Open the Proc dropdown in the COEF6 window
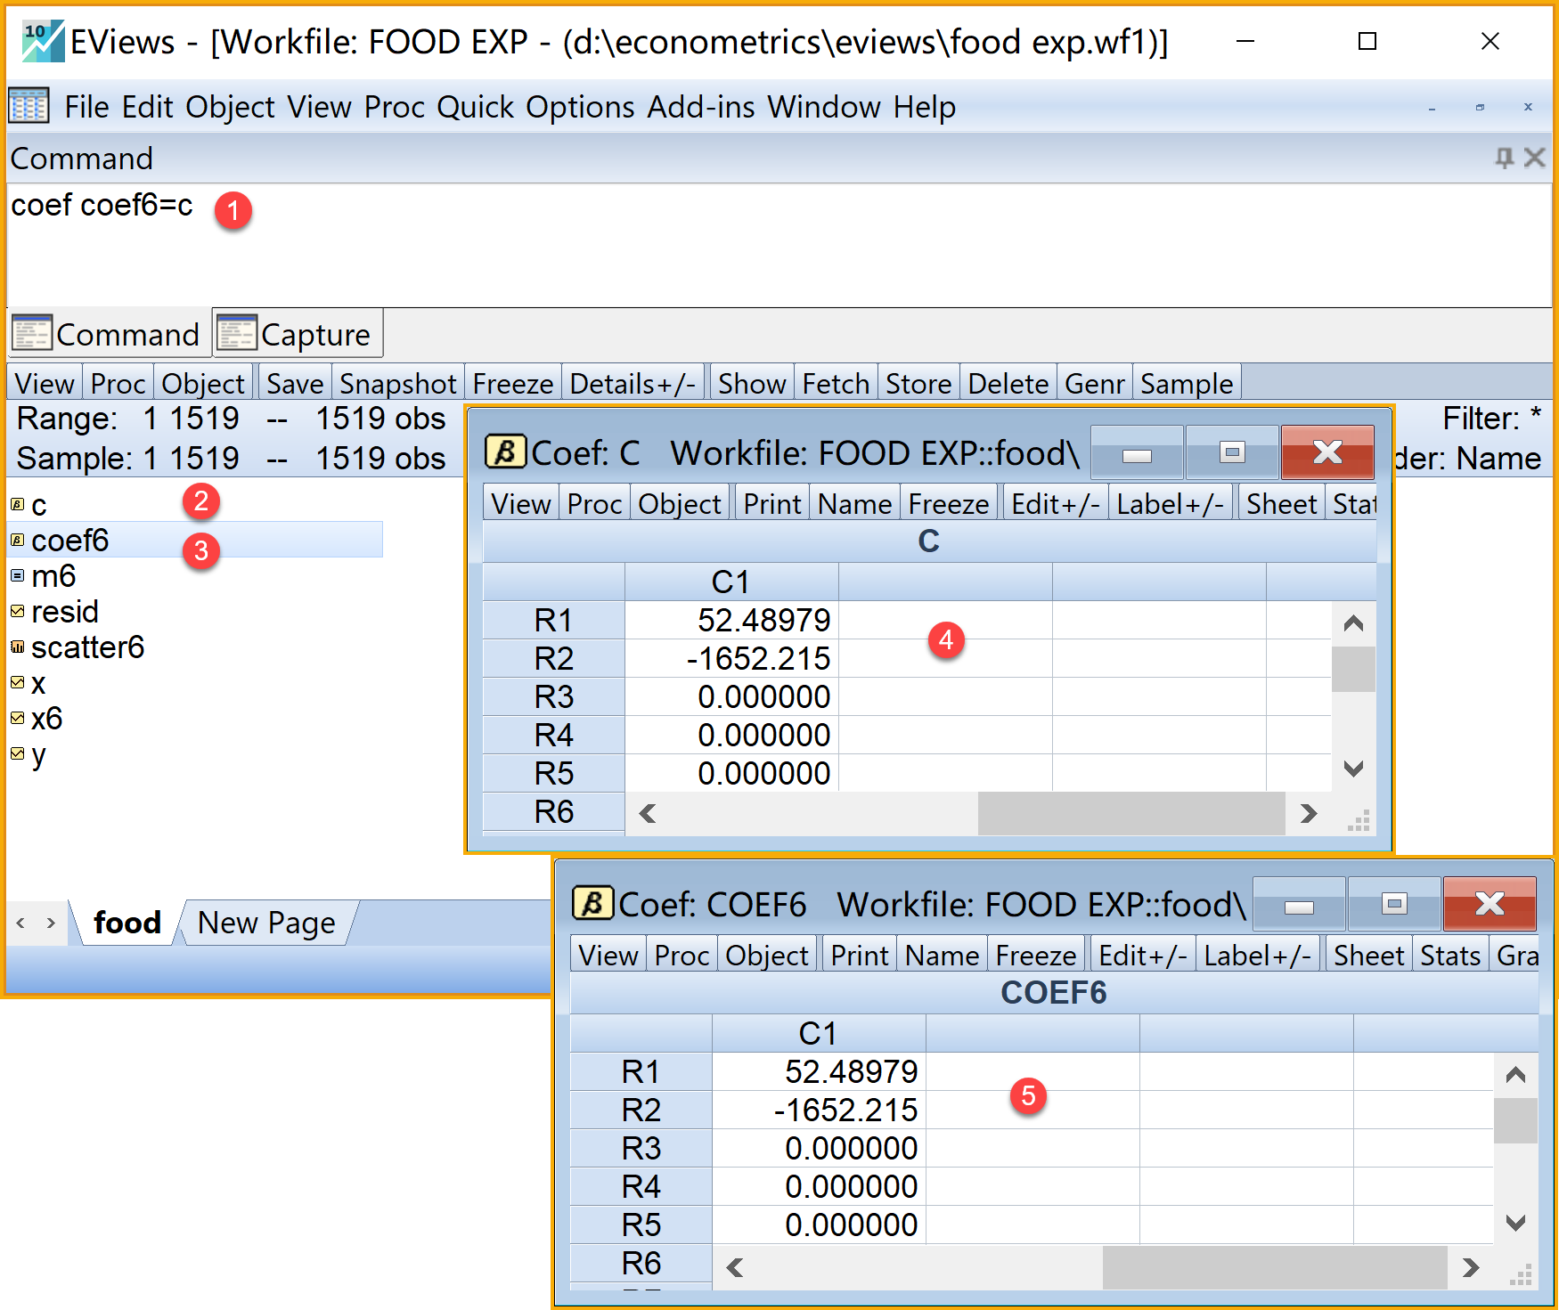This screenshot has height=1310, width=1559. point(681,956)
